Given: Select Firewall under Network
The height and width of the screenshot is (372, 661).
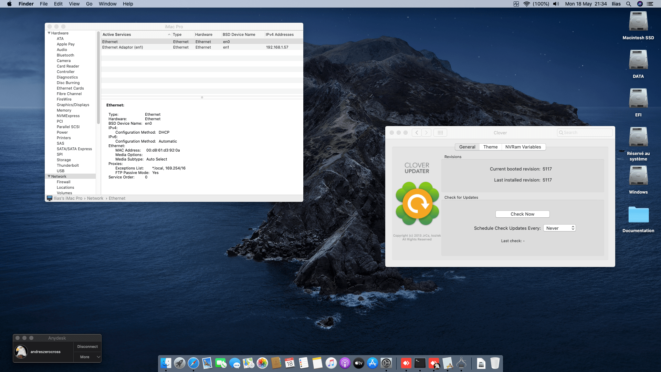Looking at the screenshot, I should click(64, 182).
